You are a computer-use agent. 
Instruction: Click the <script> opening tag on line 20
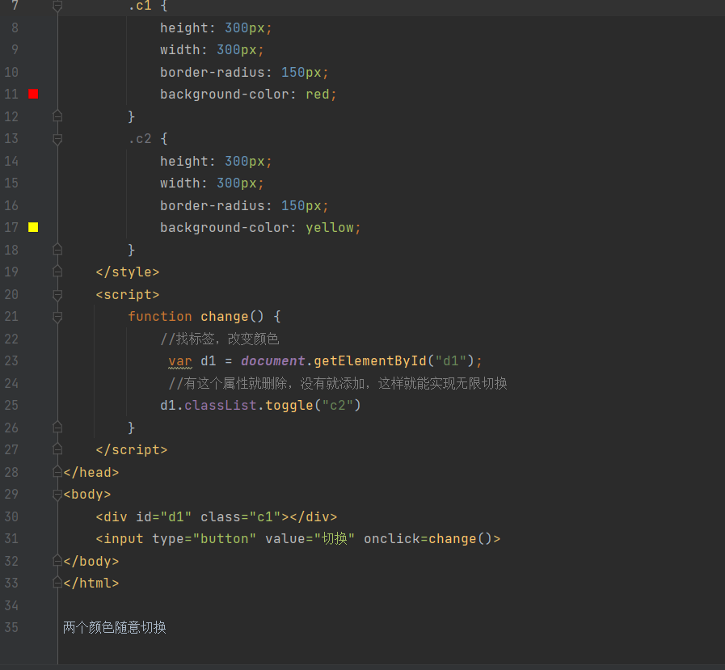click(127, 294)
